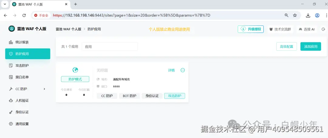Click the 不安全 security warning badge
Image resolution: width=328 pixels, height=138 pixels.
coord(41,15)
